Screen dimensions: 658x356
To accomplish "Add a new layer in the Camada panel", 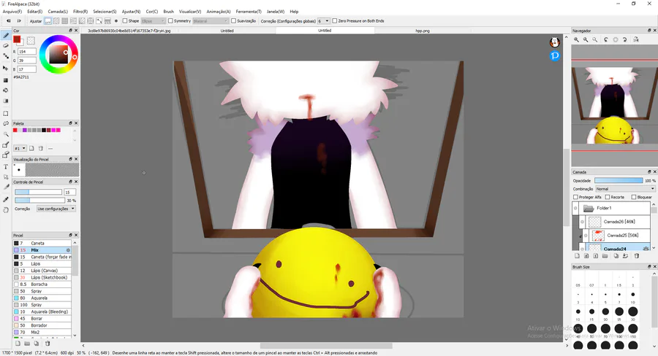I will [577, 255].
